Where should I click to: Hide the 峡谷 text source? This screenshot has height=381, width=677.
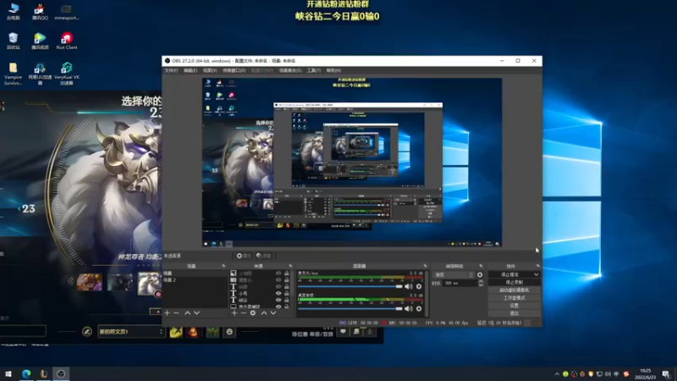278,300
